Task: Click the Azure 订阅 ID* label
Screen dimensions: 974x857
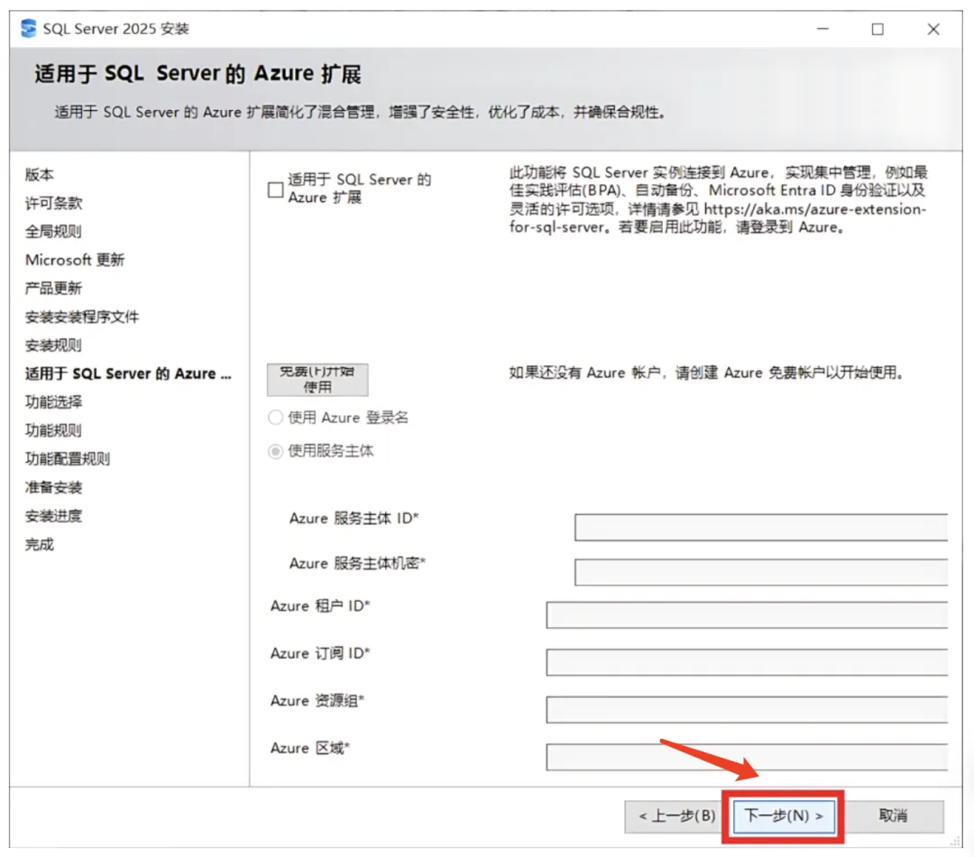Action: (320, 654)
